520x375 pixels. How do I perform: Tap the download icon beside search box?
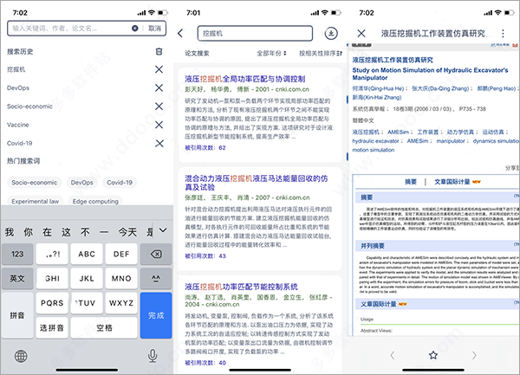(331, 33)
